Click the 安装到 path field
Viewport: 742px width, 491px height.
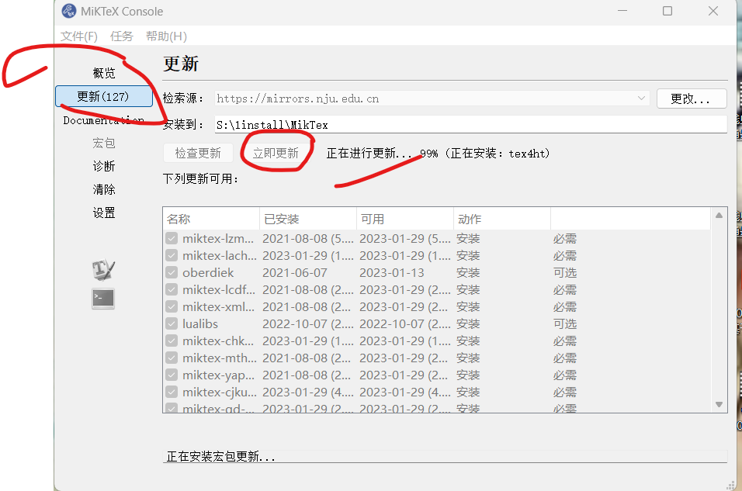(470, 124)
